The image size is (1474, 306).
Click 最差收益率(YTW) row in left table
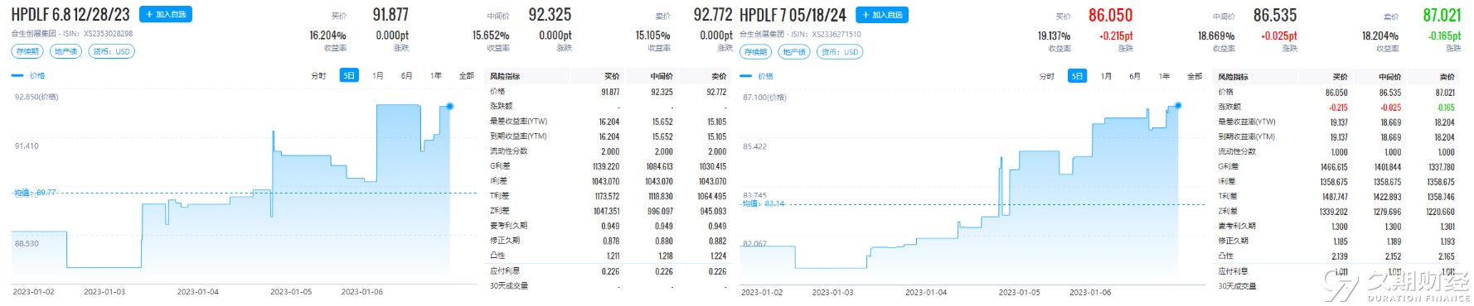click(608, 122)
